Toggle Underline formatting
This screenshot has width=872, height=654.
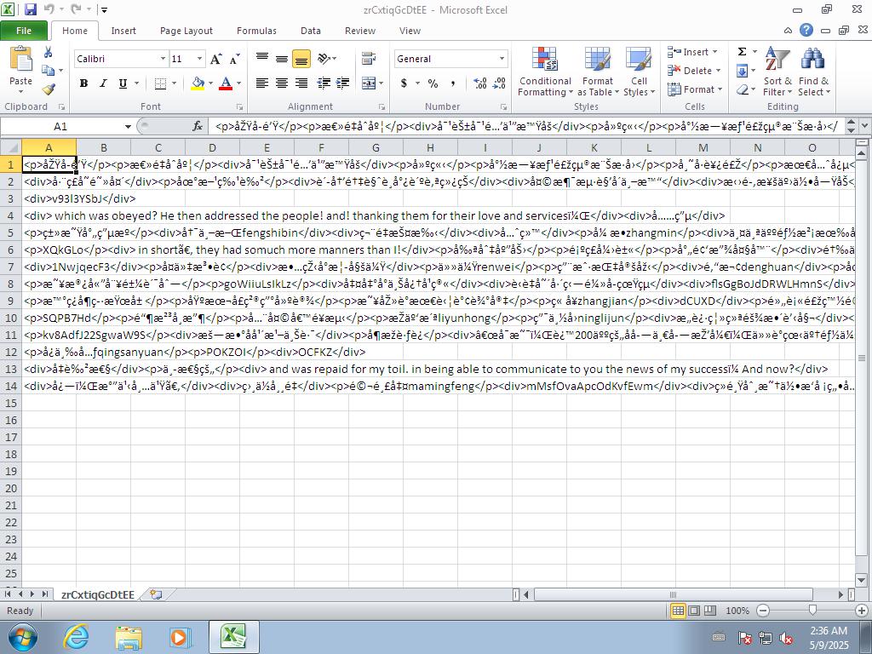(x=123, y=83)
